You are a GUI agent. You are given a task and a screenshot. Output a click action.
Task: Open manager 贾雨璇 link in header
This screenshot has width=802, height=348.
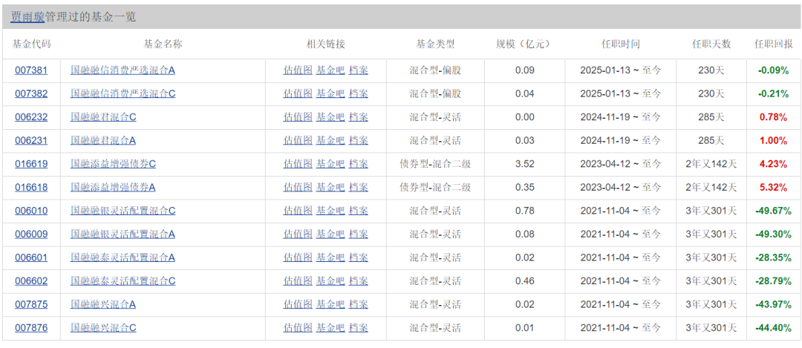tap(27, 17)
